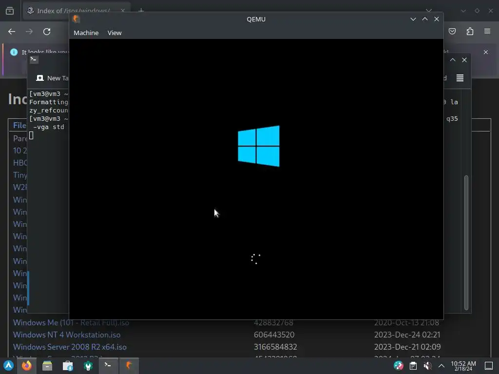
Task: Open the List all tabs dropdown in Firefox
Action: click(429, 11)
